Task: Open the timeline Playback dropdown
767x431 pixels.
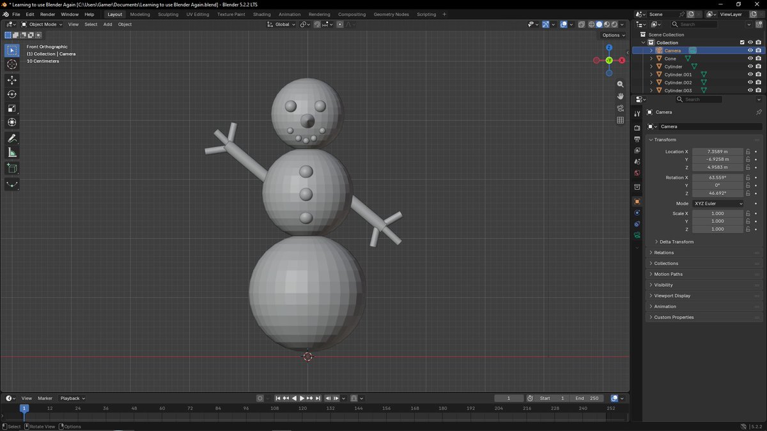Action: tap(72, 398)
